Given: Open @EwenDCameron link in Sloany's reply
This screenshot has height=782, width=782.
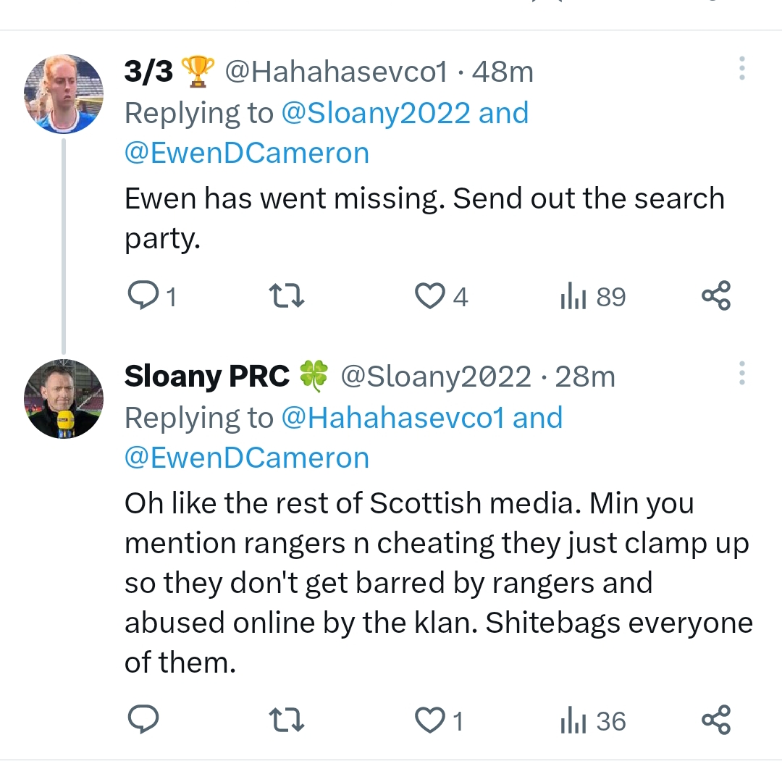Looking at the screenshot, I should [247, 458].
